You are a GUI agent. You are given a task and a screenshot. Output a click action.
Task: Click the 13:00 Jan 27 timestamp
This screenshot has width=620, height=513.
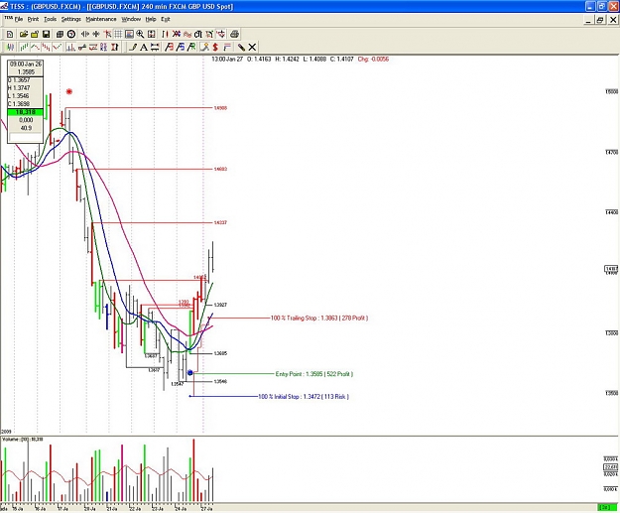[227, 59]
